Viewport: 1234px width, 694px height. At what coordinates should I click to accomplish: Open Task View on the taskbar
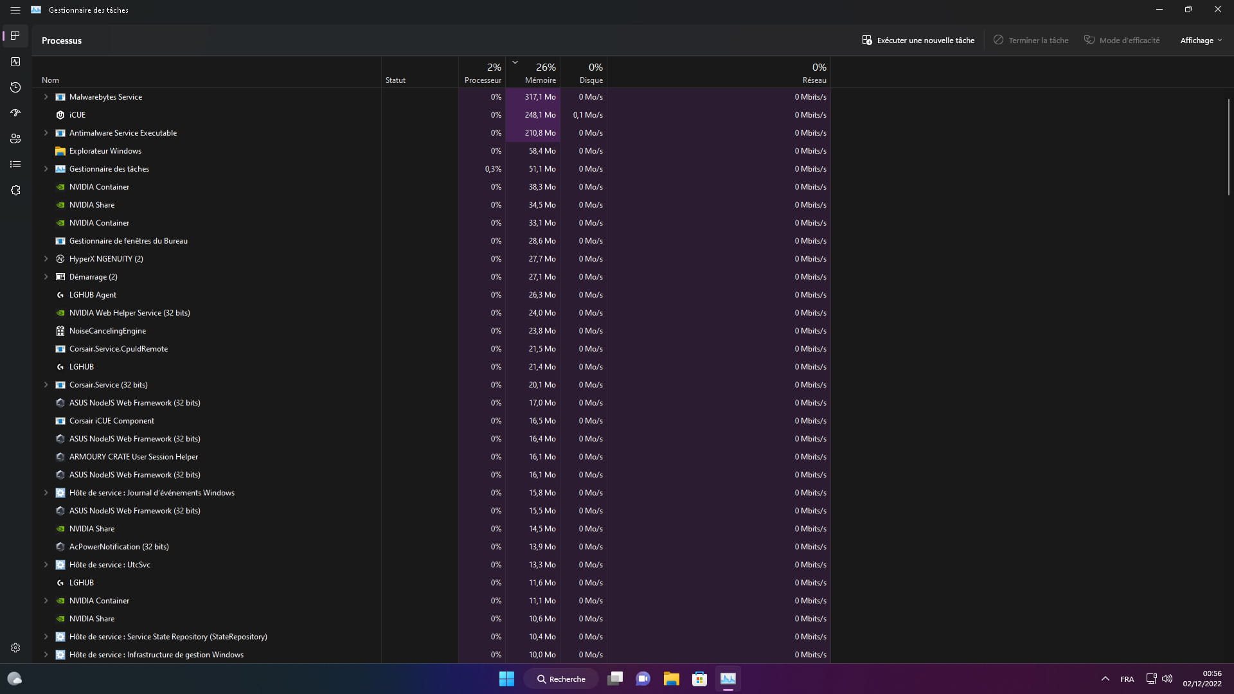pos(615,679)
